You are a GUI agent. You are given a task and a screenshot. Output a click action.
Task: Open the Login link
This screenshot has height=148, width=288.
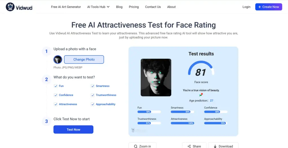tap(246, 7)
